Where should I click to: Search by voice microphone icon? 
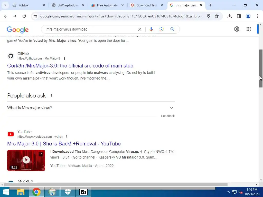click(151, 29)
